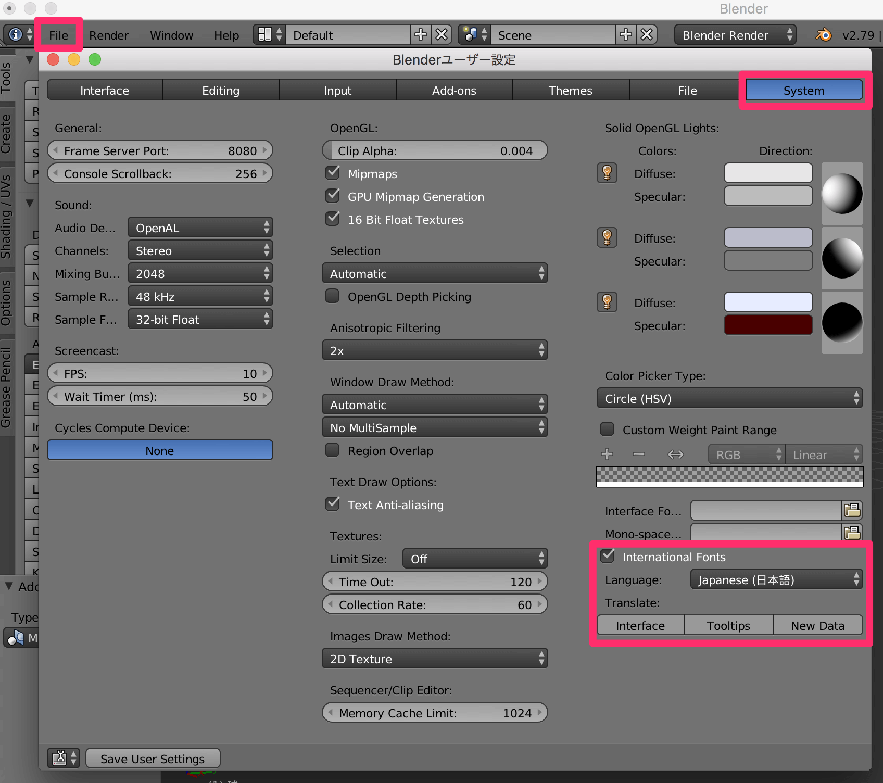Click the Clip Alpha slider
The height and width of the screenshot is (783, 883).
coord(435,150)
